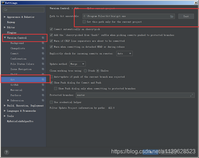
Task: Collapse the Version Control section arrow
Action: tap(5, 38)
